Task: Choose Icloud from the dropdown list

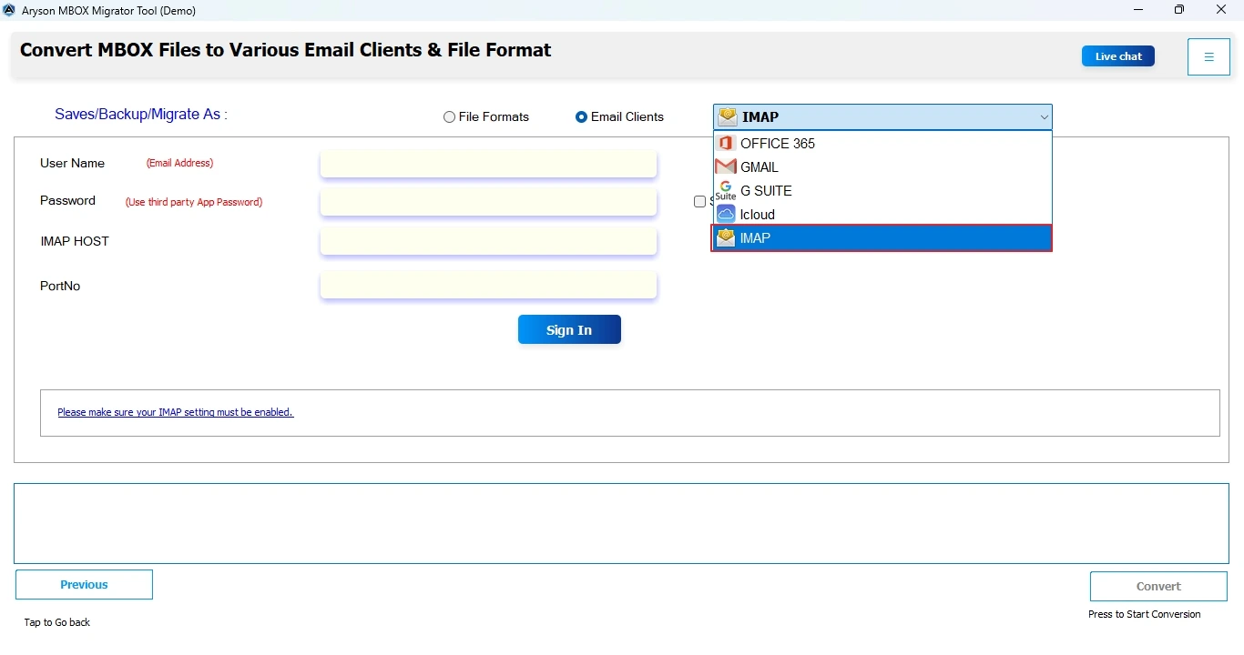Action: click(756, 214)
